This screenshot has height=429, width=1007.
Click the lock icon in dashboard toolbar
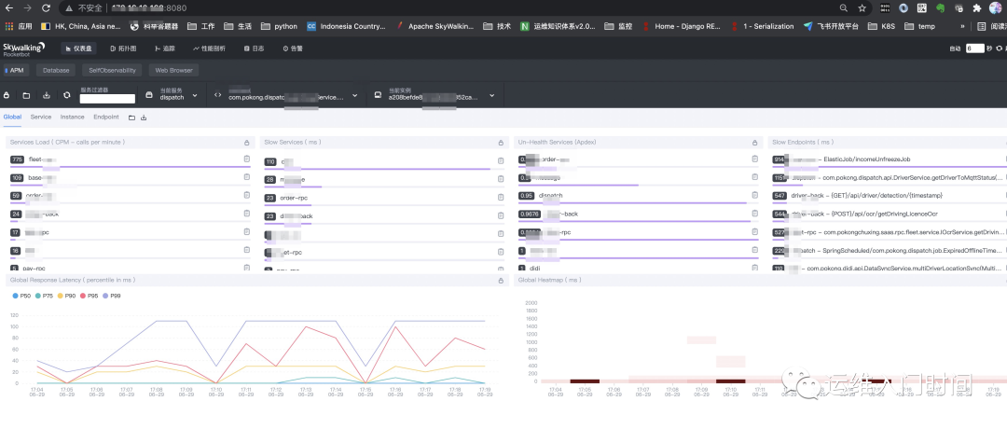click(x=7, y=95)
